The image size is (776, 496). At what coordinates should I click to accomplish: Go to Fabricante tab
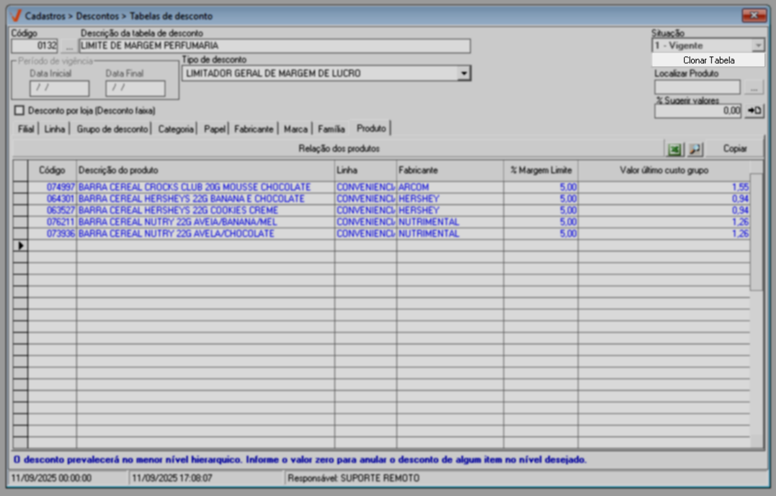(254, 129)
